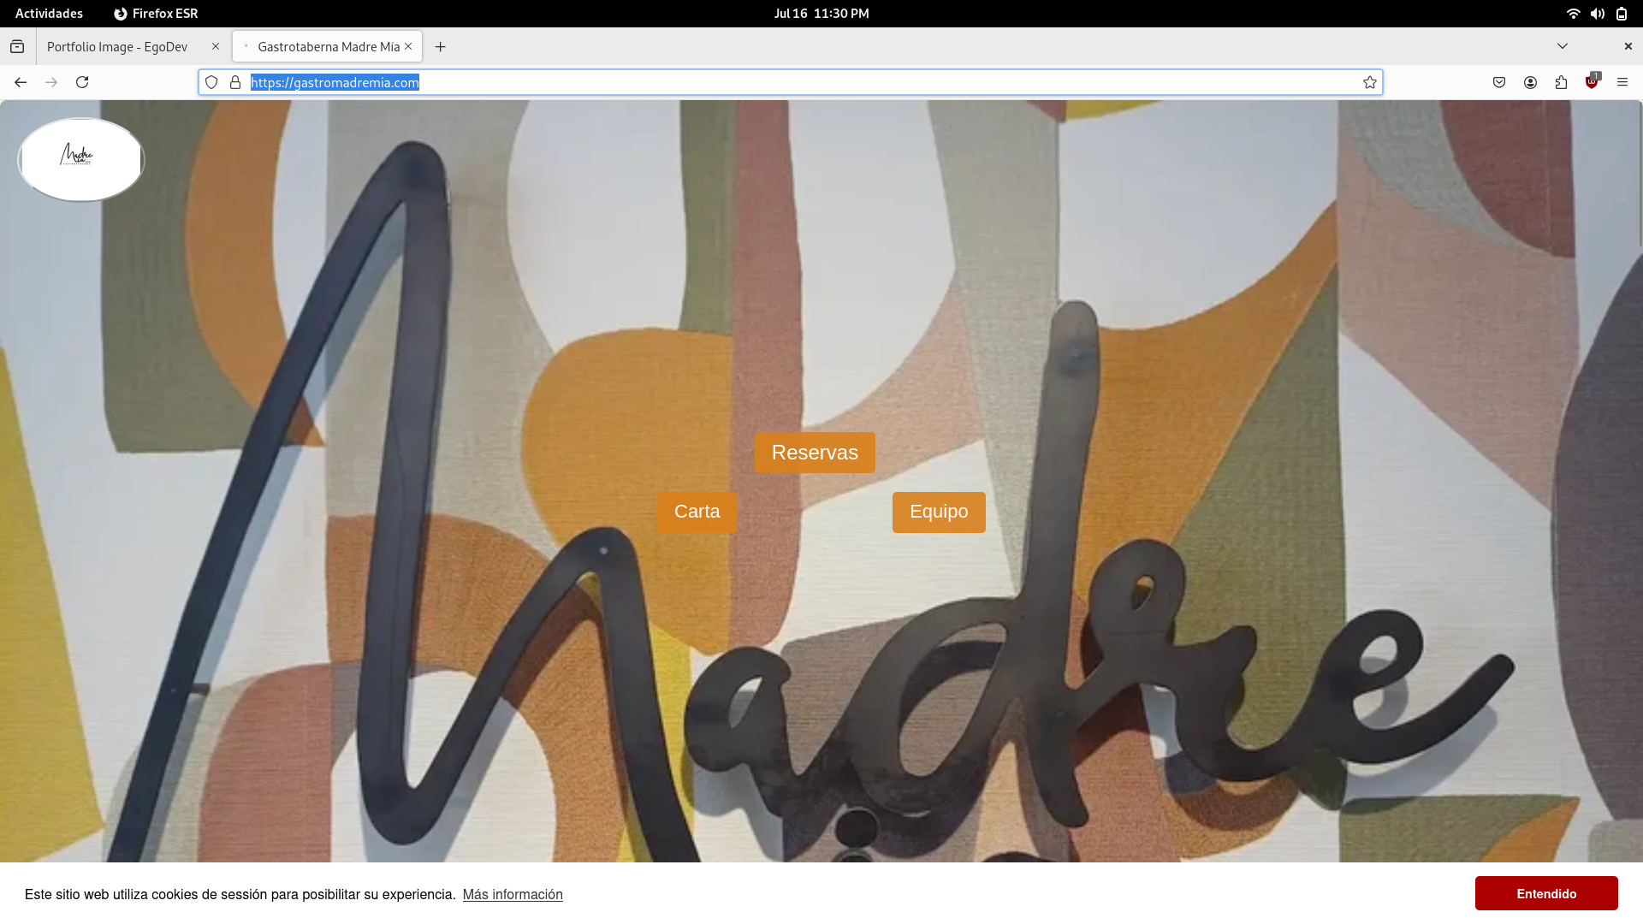The height and width of the screenshot is (924, 1643).
Task: Click the tracking protection shield icon
Action: point(211,82)
